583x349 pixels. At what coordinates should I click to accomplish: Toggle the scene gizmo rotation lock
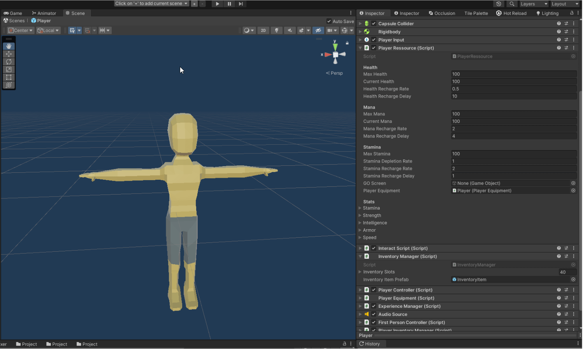point(347,43)
